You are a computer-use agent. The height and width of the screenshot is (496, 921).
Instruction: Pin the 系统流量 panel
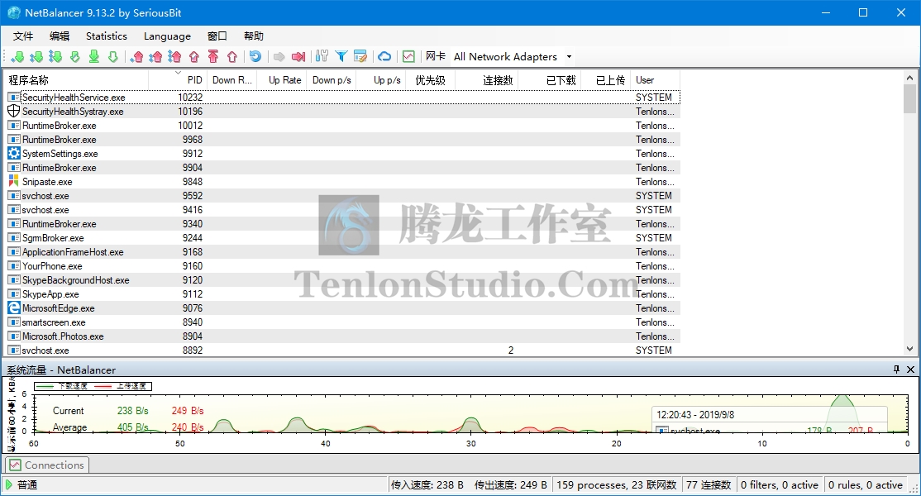click(x=896, y=370)
